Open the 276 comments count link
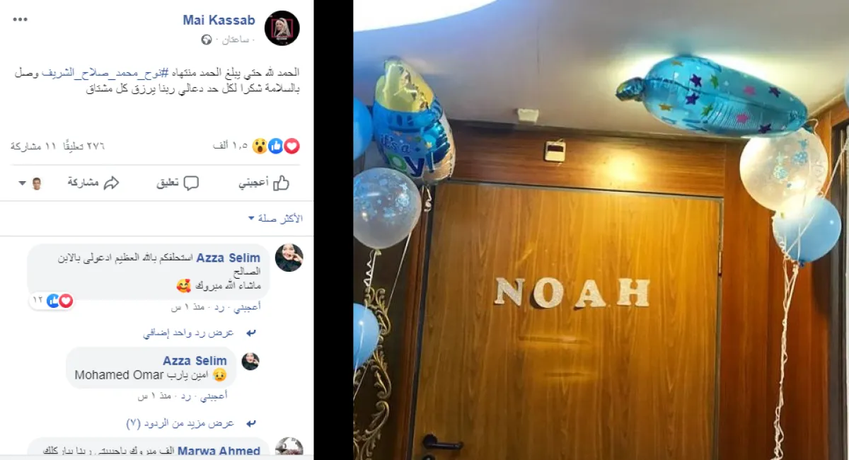 pos(83,146)
